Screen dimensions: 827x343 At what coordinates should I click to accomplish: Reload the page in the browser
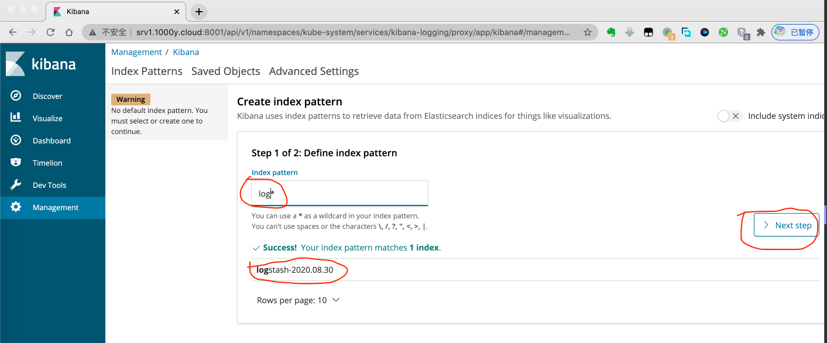coord(50,33)
